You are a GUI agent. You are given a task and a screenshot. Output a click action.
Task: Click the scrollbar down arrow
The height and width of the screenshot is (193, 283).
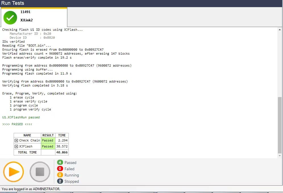click(280, 155)
